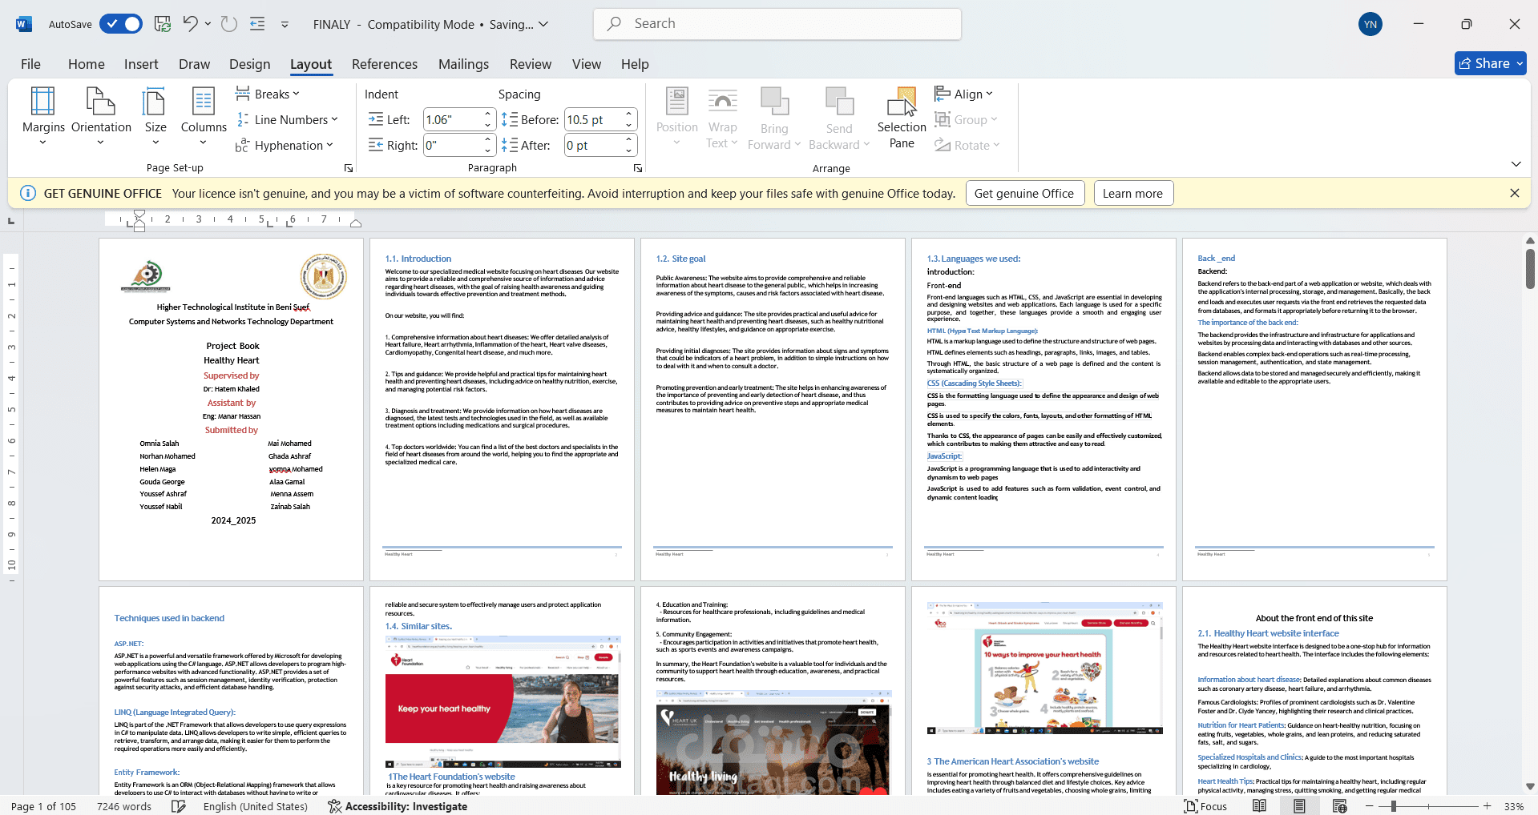This screenshot has width=1538, height=815.
Task: Open the File tab
Action: 30,64
